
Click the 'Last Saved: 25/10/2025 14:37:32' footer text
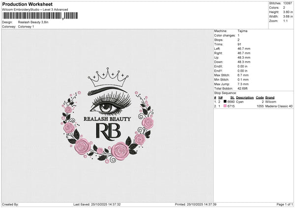[x=97, y=204]
